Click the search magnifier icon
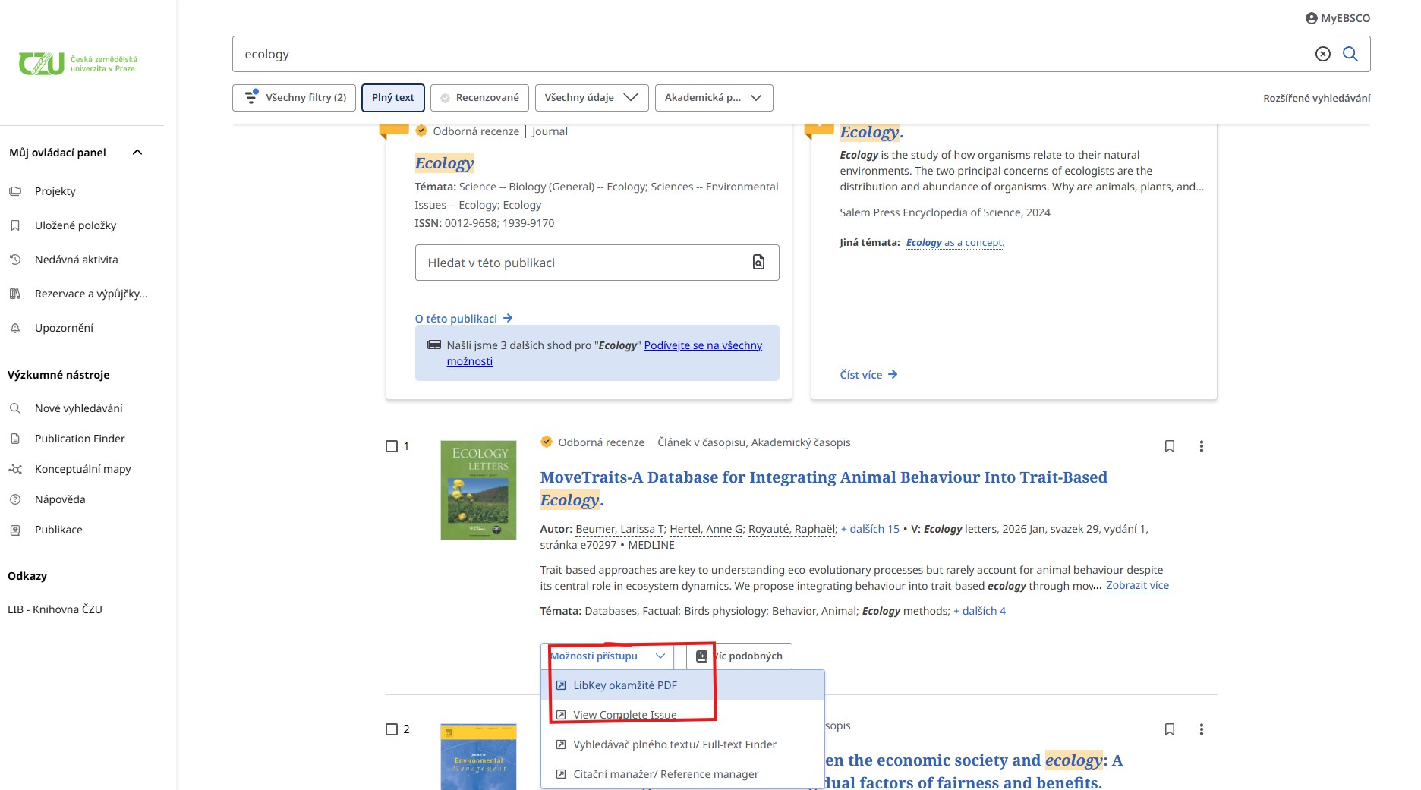This screenshot has width=1421, height=790. coord(1350,54)
